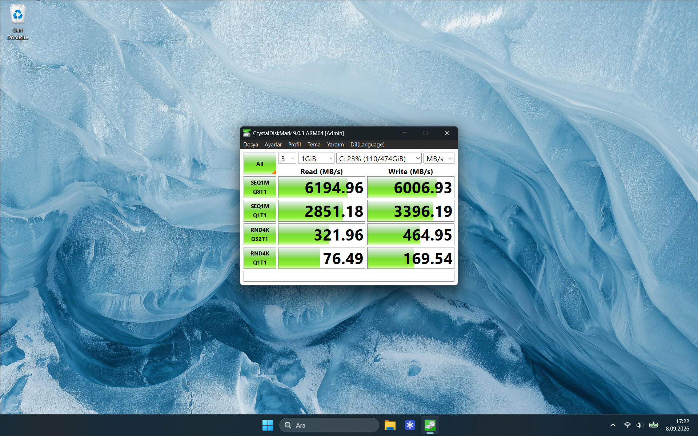This screenshot has height=436, width=698.
Task: Click the taskbar search box Ara
Action: (329, 425)
